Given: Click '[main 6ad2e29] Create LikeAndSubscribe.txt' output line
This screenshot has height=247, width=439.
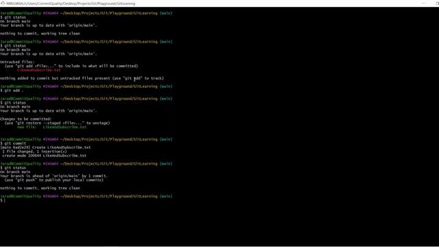Looking at the screenshot, I should (45, 148).
